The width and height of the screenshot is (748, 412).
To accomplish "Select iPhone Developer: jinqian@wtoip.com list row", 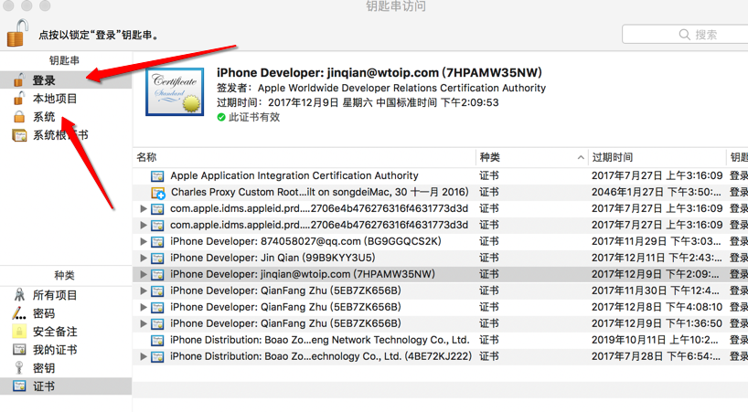I will coord(441,274).
